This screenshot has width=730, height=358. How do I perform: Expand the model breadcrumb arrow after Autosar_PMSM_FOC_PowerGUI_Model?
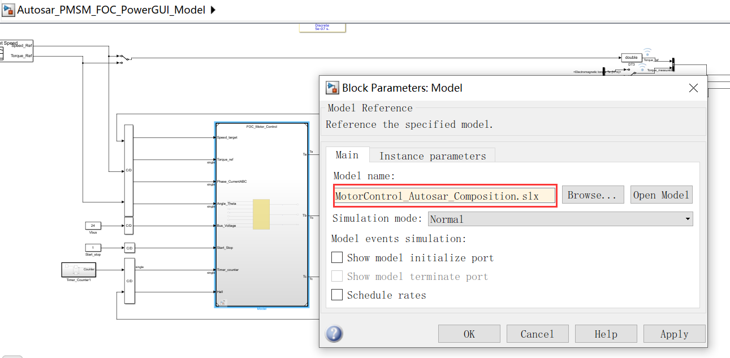pyautogui.click(x=213, y=10)
